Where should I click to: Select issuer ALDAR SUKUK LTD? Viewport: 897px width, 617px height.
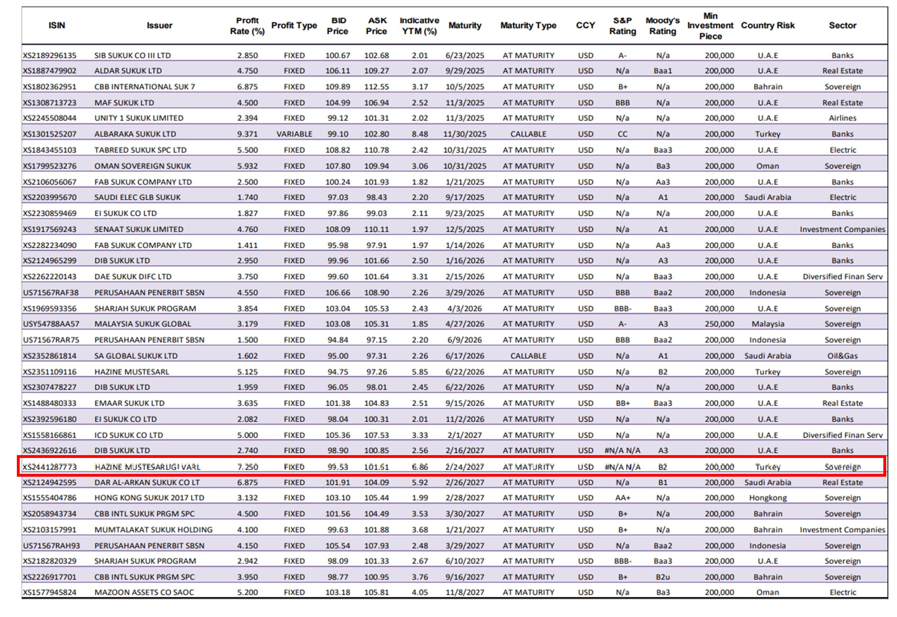click(128, 71)
